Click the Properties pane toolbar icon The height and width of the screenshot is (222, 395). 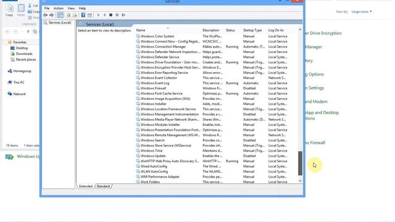[89, 15]
